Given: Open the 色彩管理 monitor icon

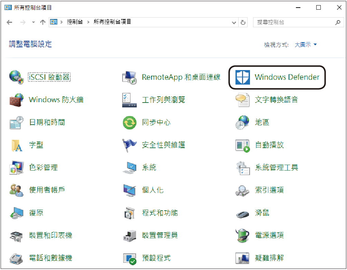Looking at the screenshot, I should (x=16, y=168).
